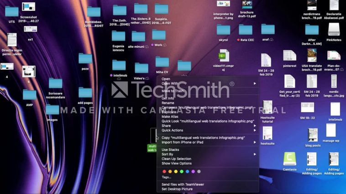
Task: Apply the red color tag
Action: tap(164, 171)
